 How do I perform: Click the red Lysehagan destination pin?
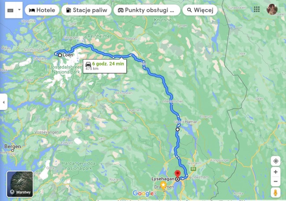pyautogui.click(x=177, y=174)
